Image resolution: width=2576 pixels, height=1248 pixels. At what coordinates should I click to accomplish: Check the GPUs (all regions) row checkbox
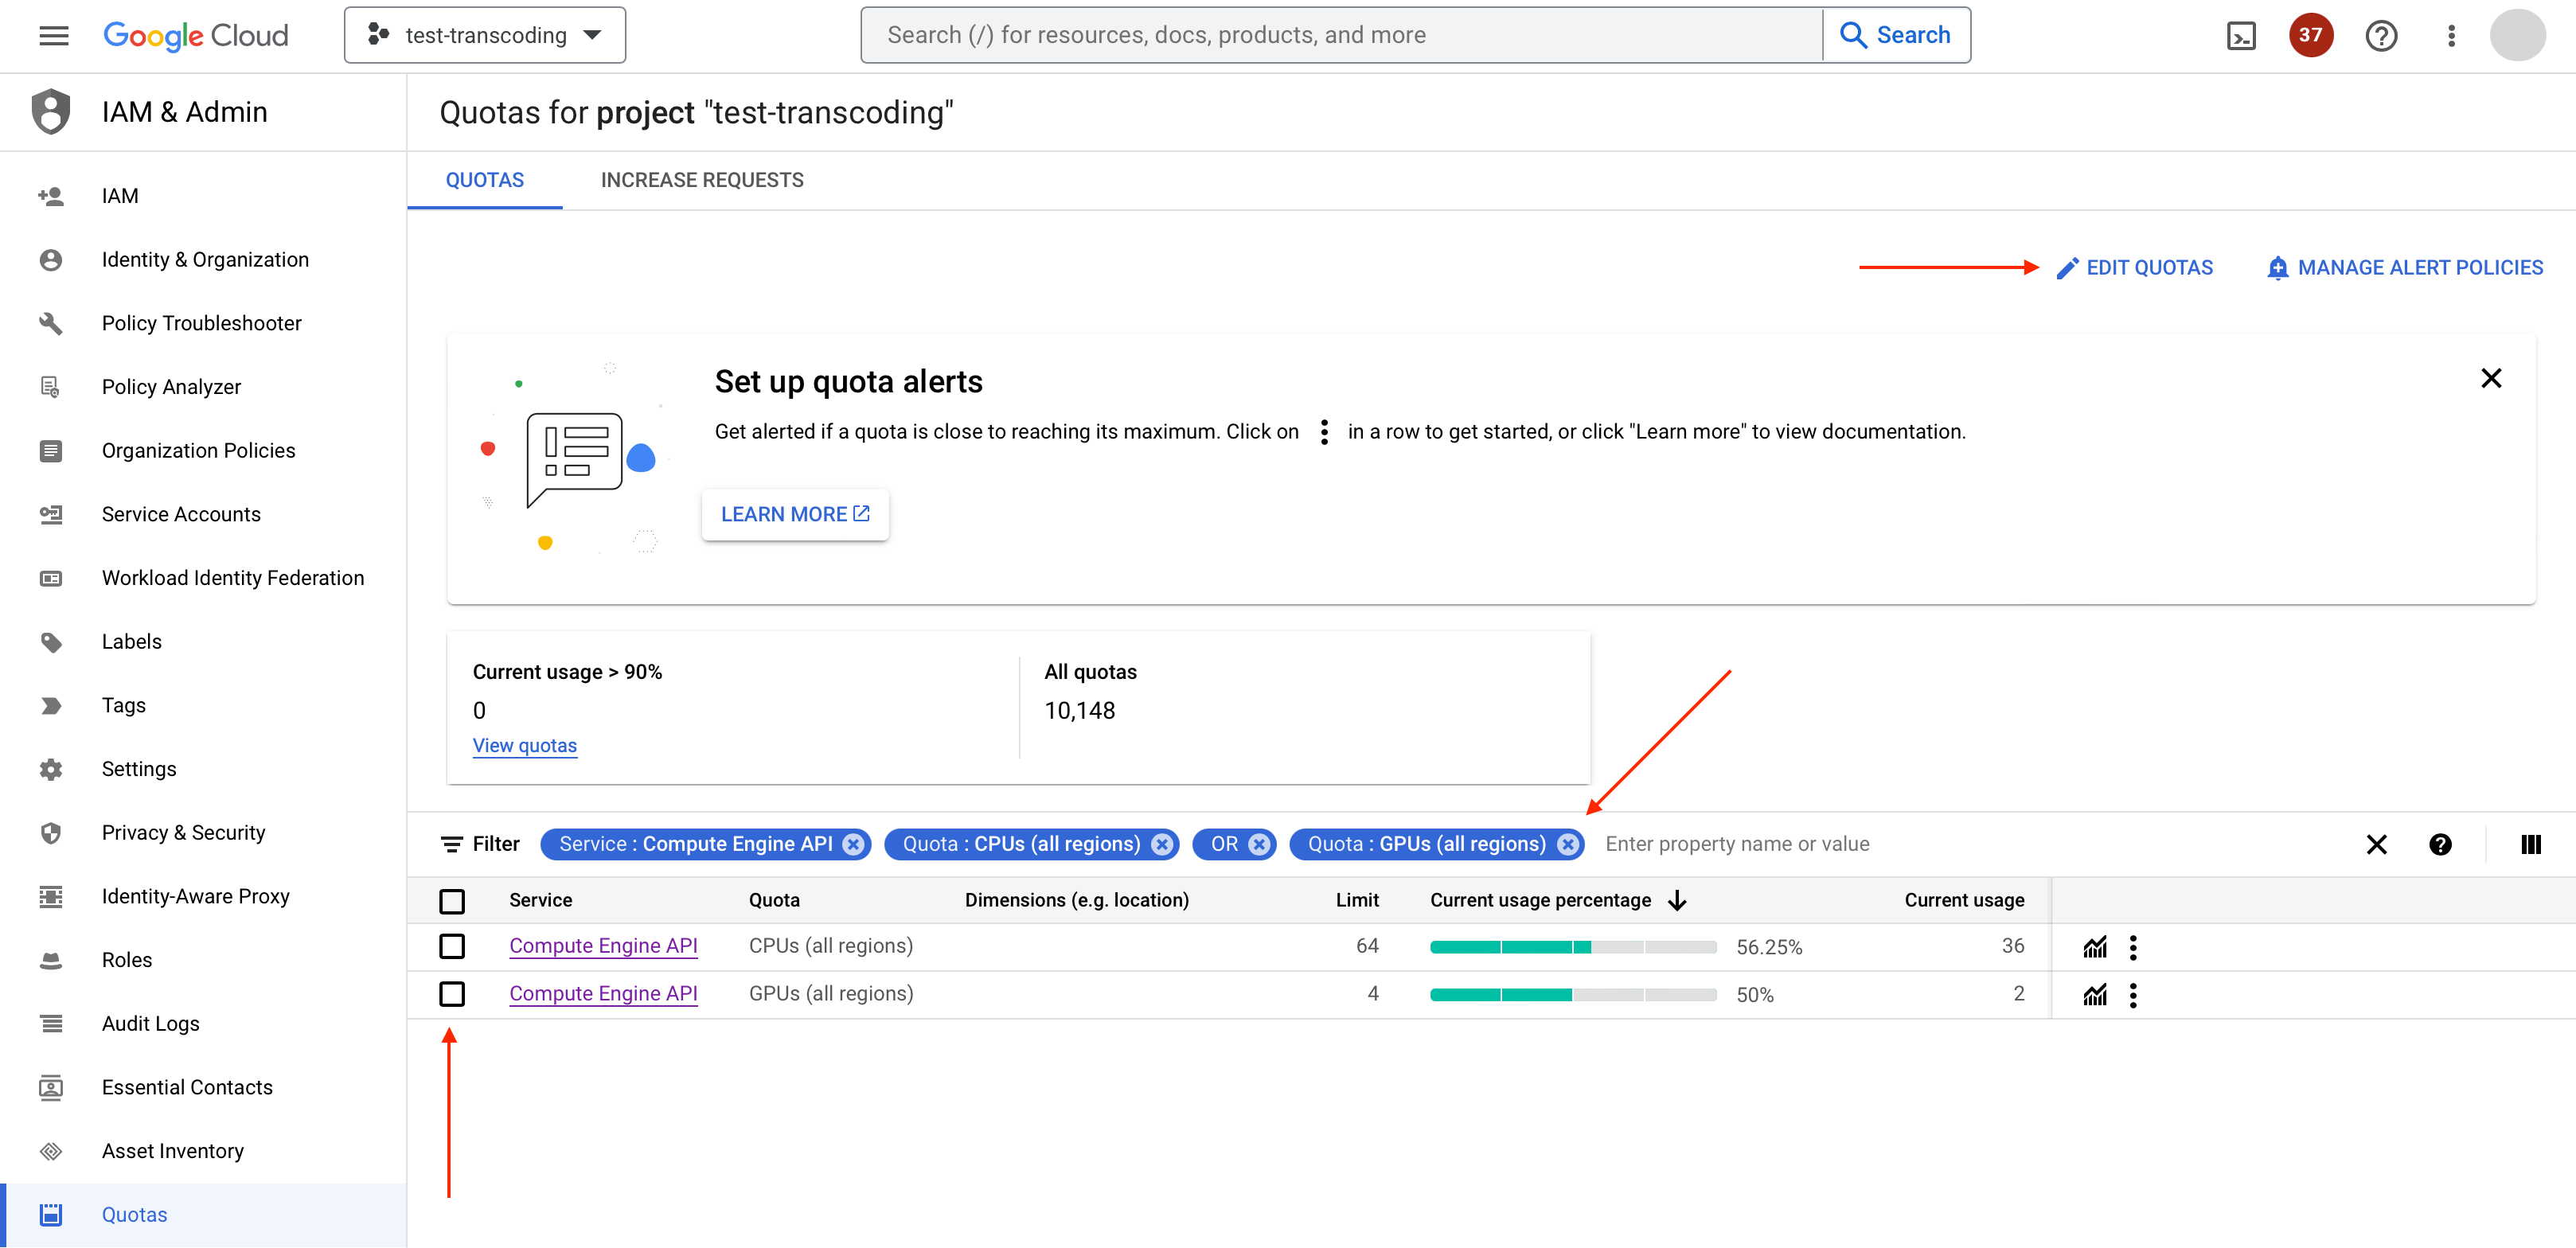[x=452, y=994]
